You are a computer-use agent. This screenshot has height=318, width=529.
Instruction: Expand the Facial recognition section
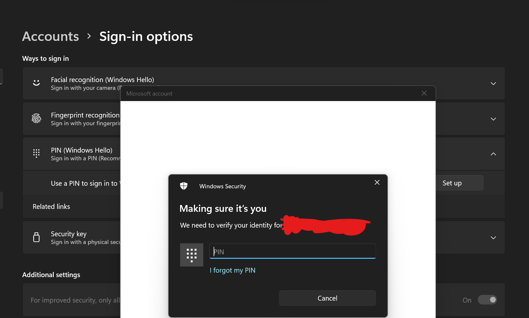click(x=493, y=84)
